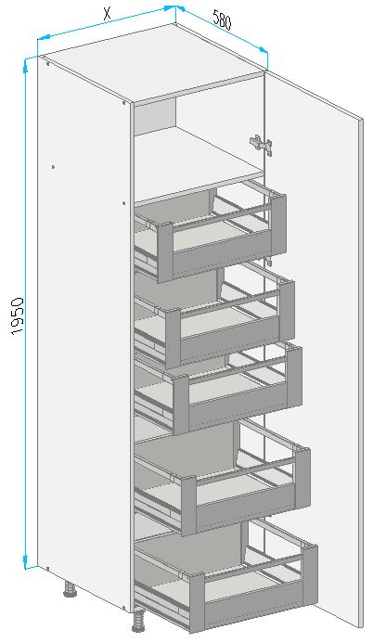The height and width of the screenshot is (643, 373).
Task: Click the 580 depth dimension label
Action: click(x=222, y=20)
